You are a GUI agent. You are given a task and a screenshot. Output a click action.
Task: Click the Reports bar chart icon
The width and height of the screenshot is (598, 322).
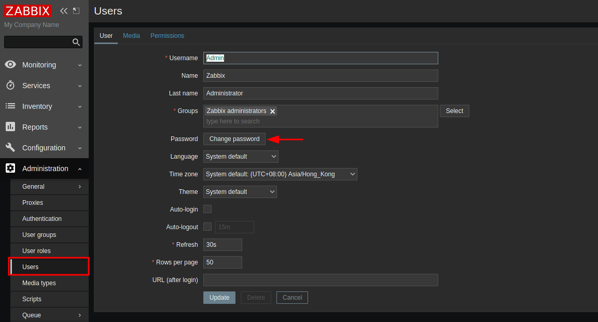tap(10, 127)
